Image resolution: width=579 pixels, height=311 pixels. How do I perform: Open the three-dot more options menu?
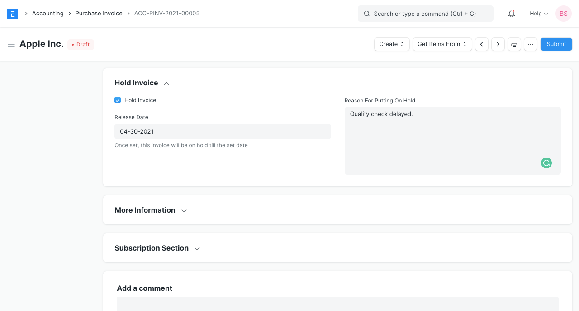pos(531,44)
